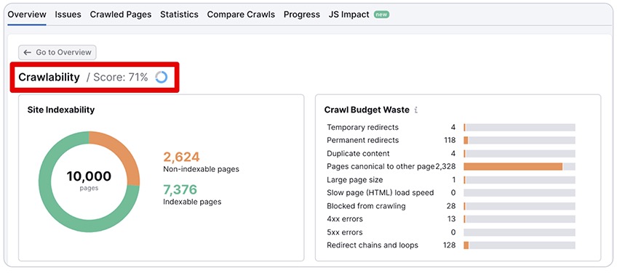Click the 'new' badge next to JS Impact
Viewport: 617px width, 275px height.
click(382, 15)
